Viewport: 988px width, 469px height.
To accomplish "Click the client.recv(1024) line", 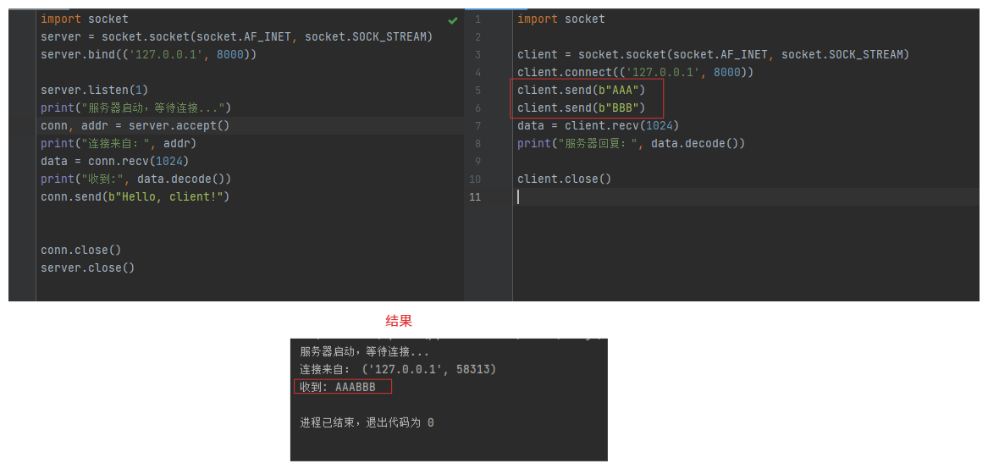I will [x=598, y=126].
